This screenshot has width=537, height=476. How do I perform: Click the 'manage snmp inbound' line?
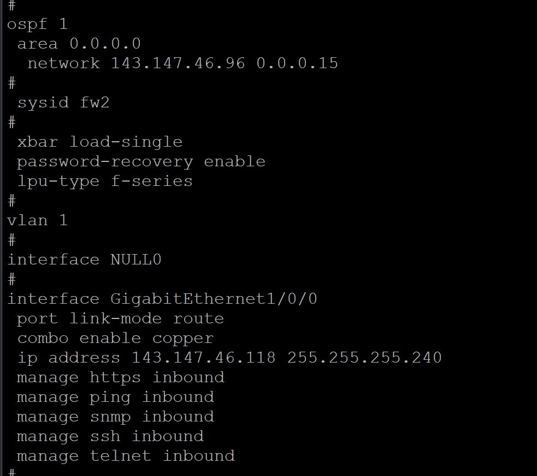tap(115, 417)
